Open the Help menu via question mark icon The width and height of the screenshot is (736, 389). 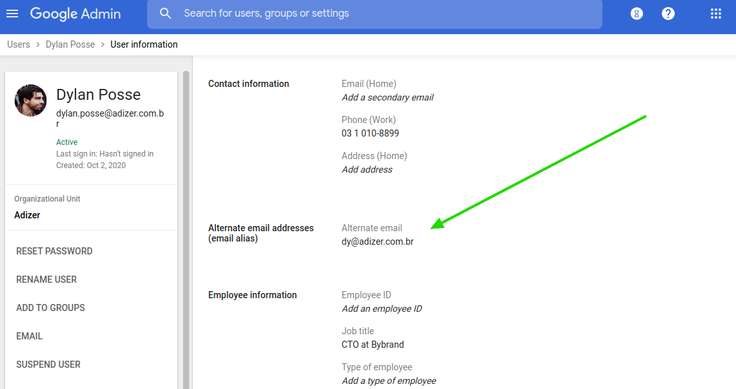pos(668,13)
